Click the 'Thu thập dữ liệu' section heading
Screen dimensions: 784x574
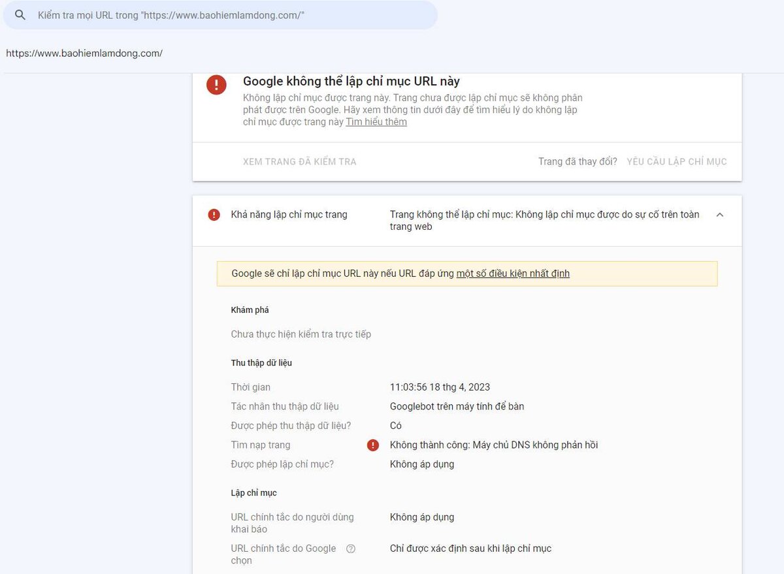(261, 363)
